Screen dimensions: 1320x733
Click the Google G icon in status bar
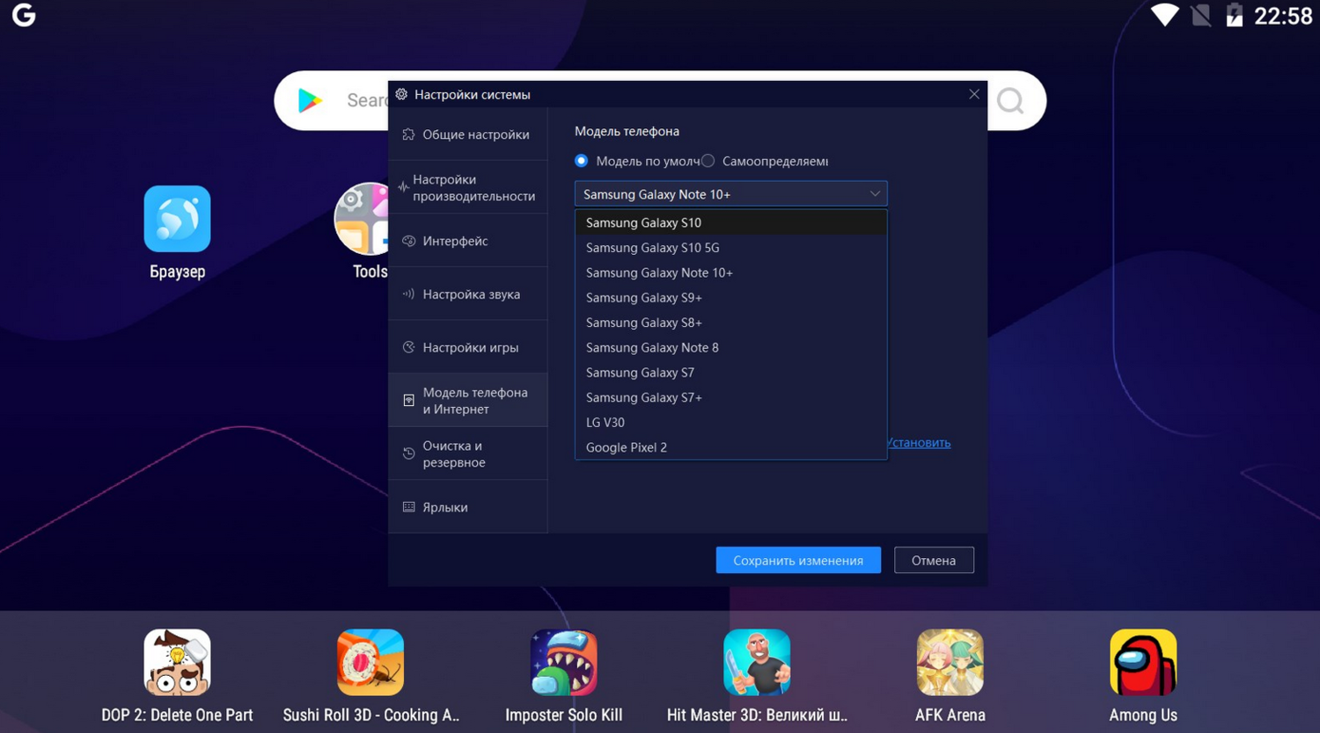[x=24, y=15]
